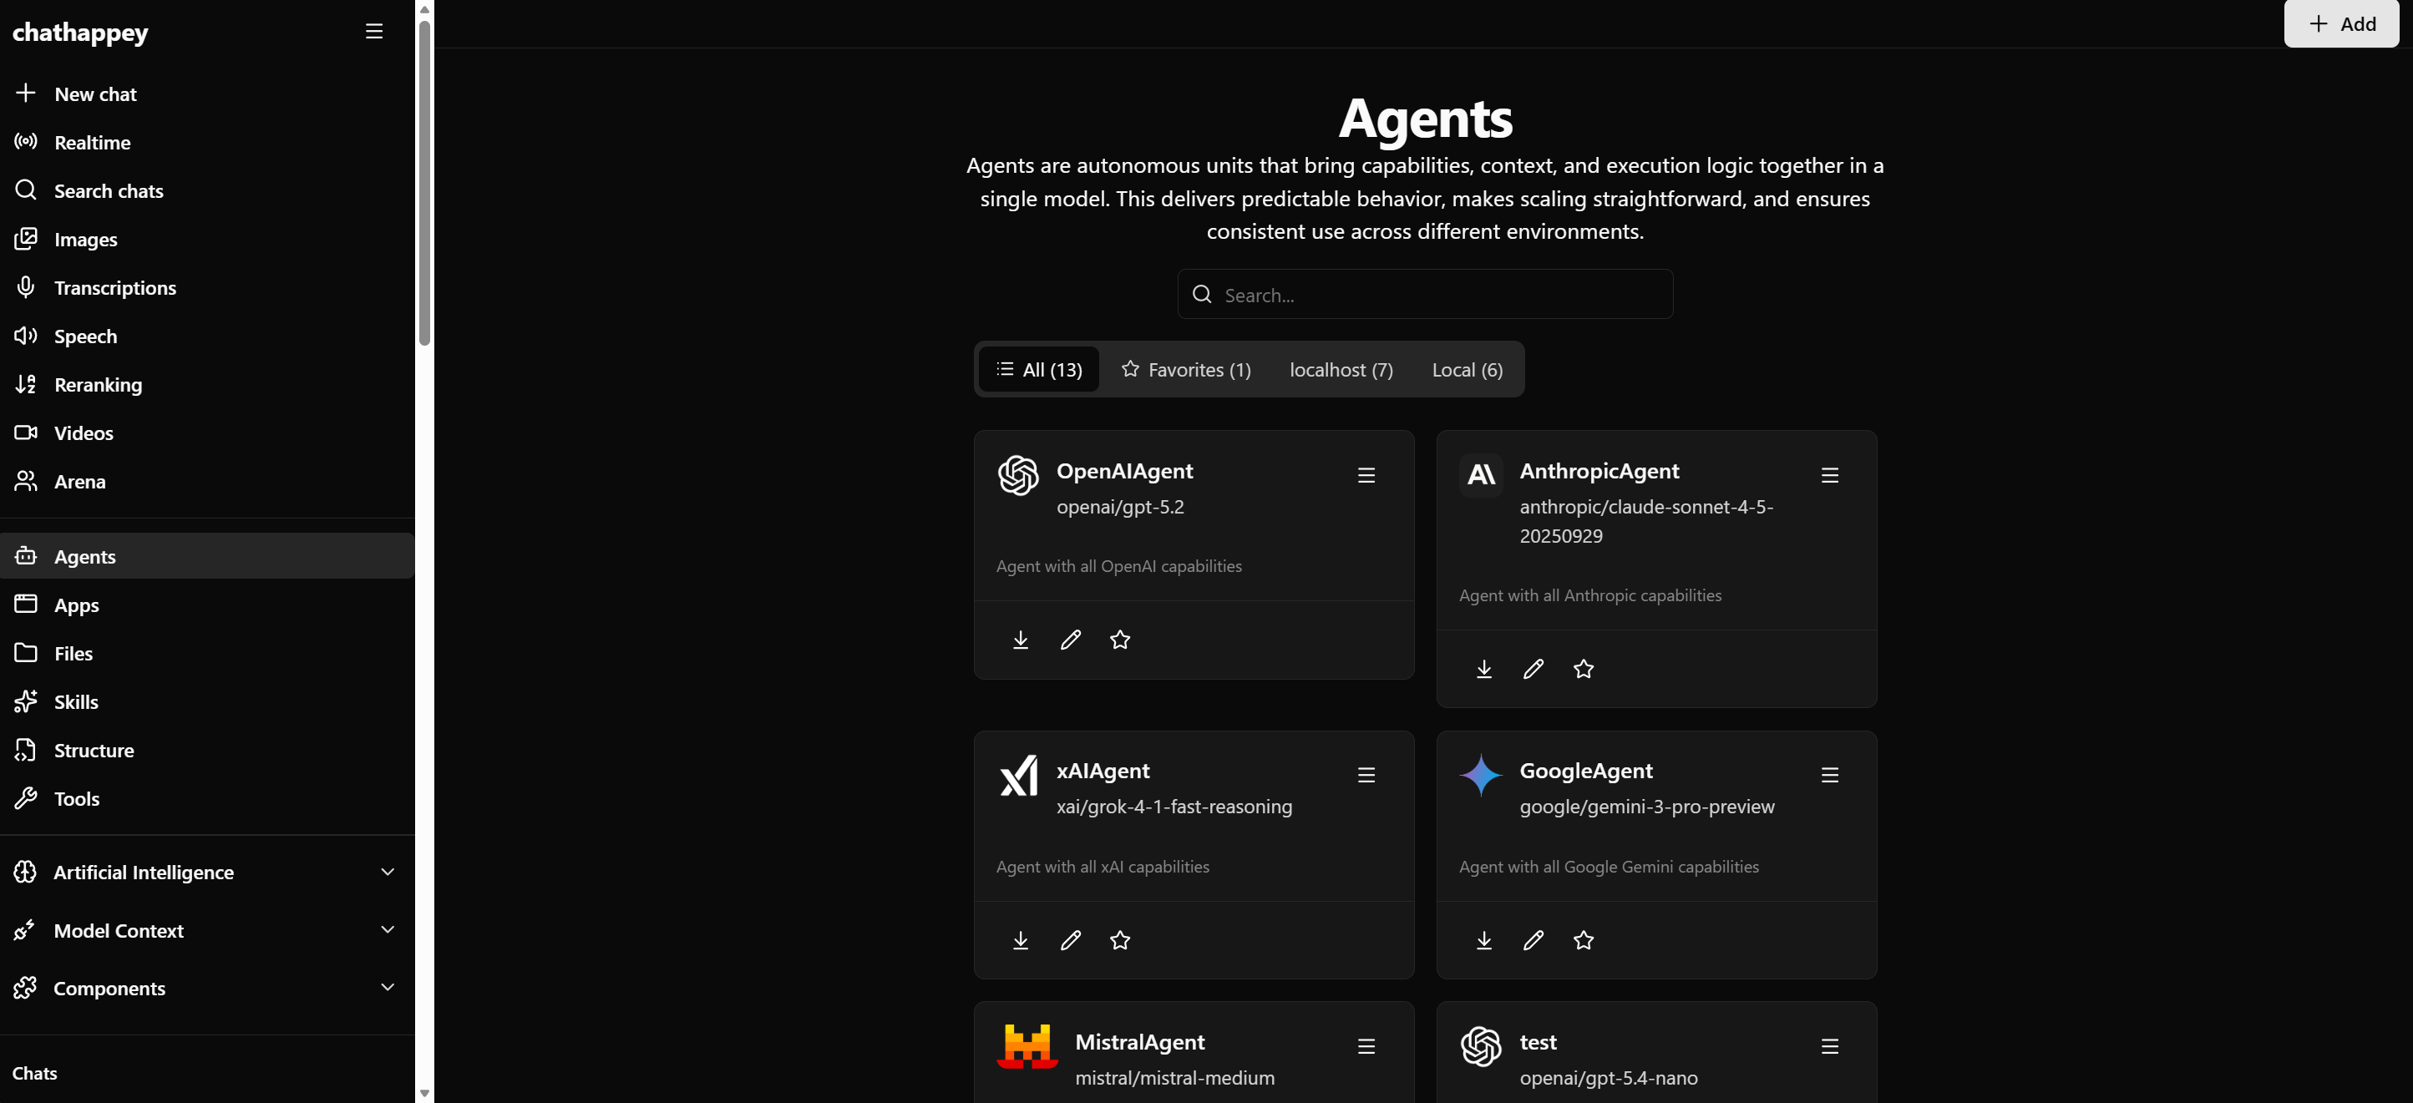
Task: Edit the AnthropicAgent with the pencil icon
Action: pos(1533,669)
